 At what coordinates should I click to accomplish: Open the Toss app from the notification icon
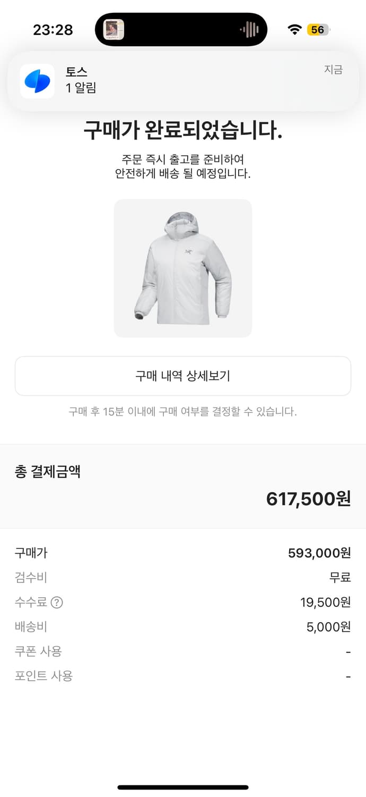tap(38, 81)
